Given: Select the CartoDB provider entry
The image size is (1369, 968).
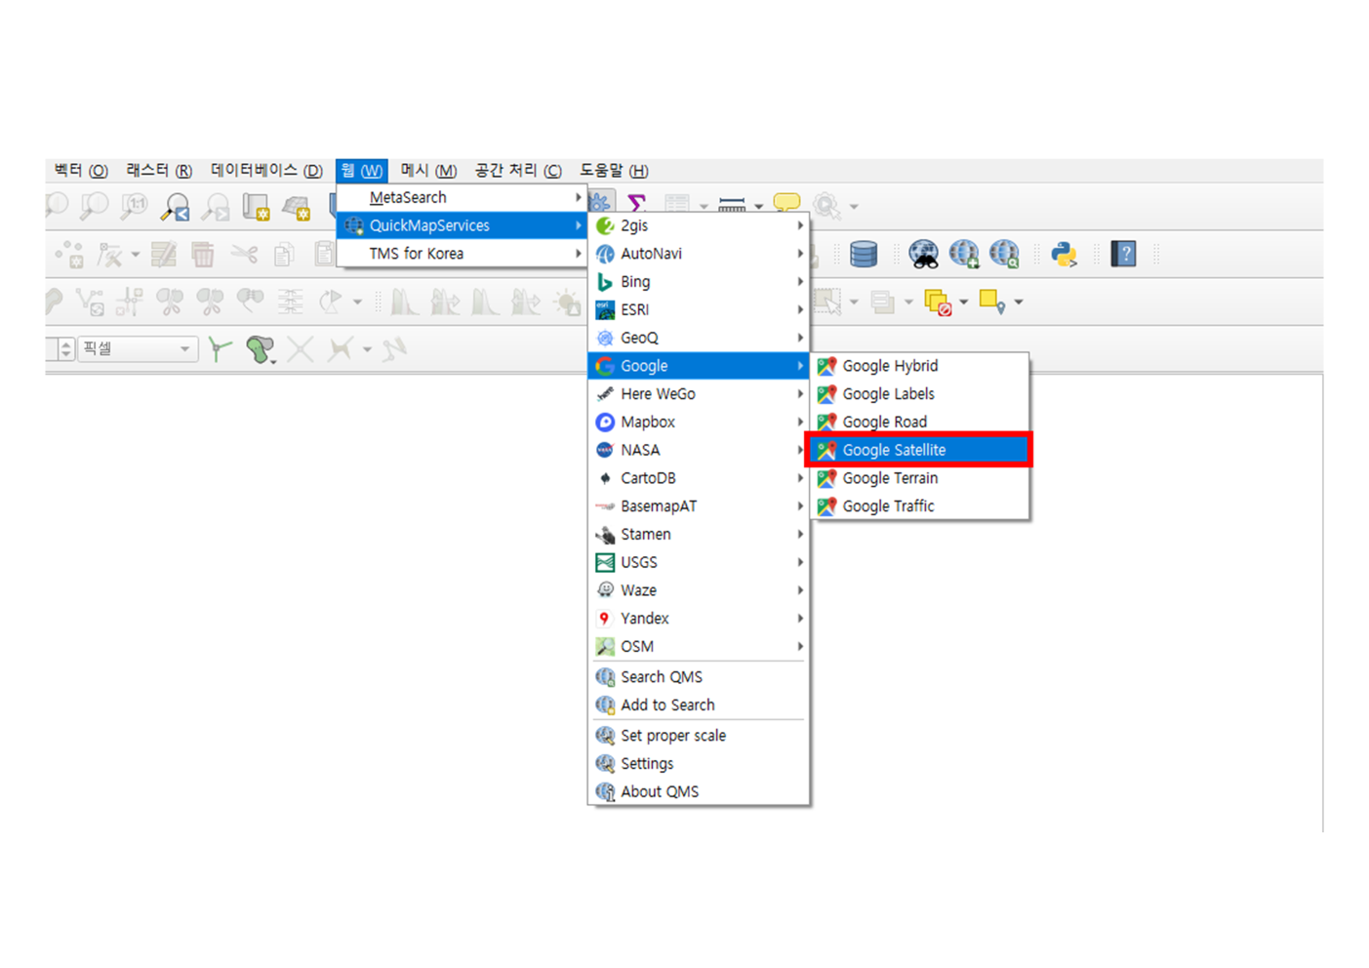Looking at the screenshot, I should (x=699, y=478).
